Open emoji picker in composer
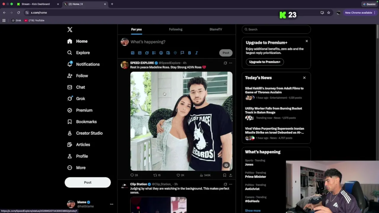Image resolution: width=379 pixels, height=213 pixels. [161, 53]
